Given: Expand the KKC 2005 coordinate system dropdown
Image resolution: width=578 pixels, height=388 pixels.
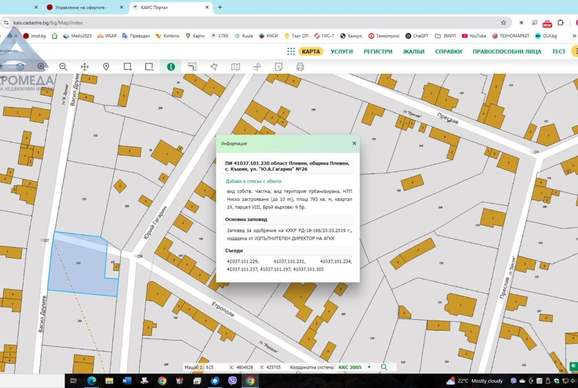Looking at the screenshot, I should point(369,367).
